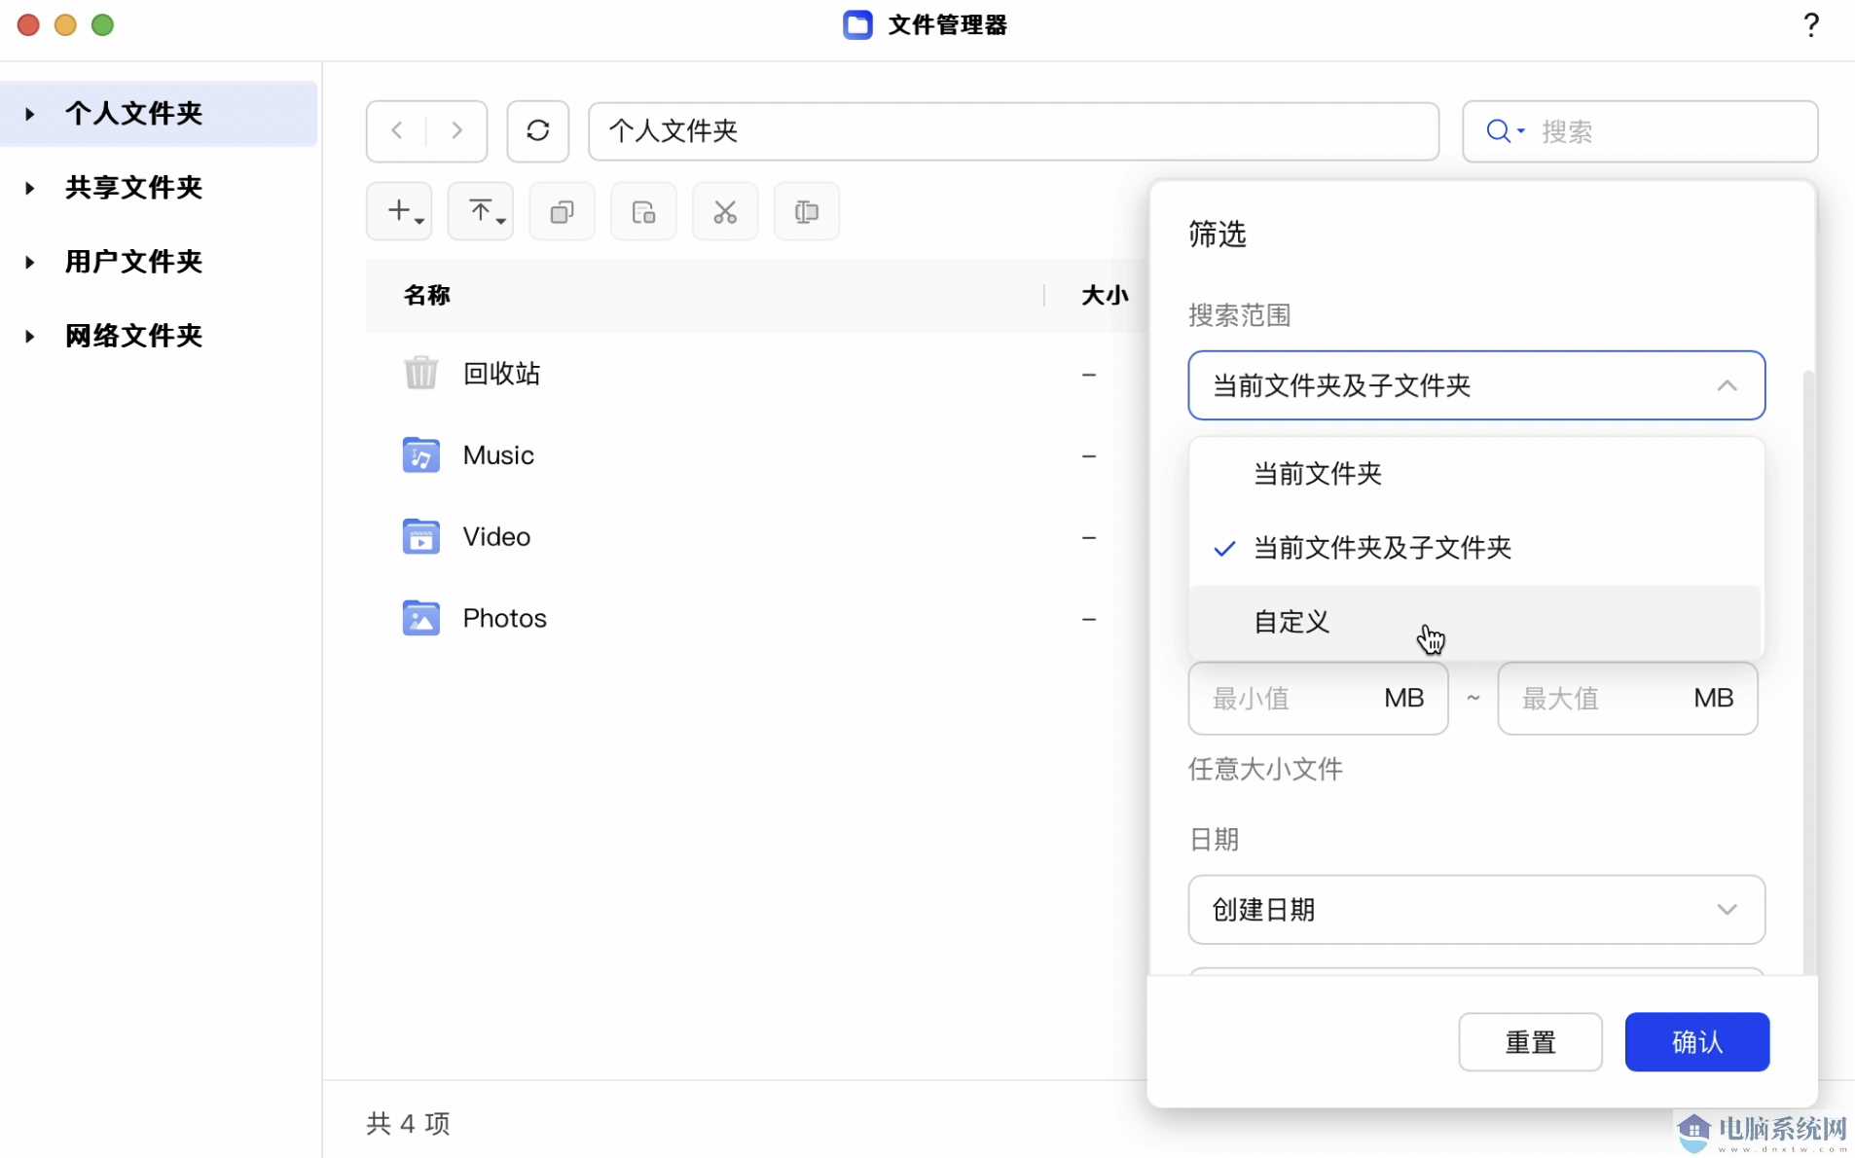Screen dimensions: 1855x1158
Task: Expand 共享文件夹 tree arrow
Action: 30,188
